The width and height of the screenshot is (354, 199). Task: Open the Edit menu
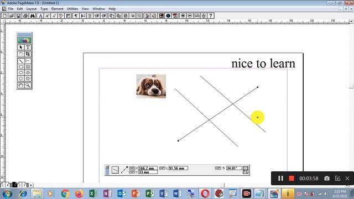pos(20,9)
